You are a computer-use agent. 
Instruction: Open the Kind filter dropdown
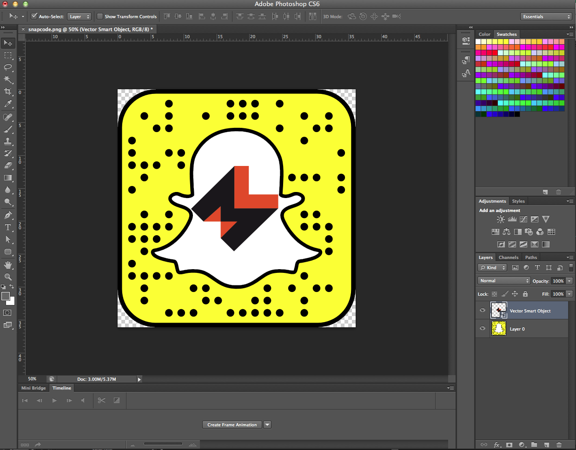[x=492, y=267]
